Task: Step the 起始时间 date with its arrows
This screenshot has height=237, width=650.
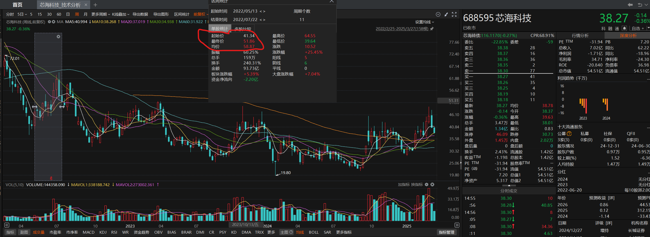Action: [x=262, y=11]
